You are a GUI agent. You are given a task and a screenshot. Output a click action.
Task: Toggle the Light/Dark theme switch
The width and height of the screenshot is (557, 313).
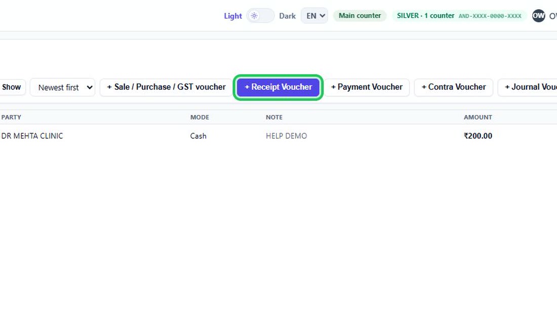(260, 16)
